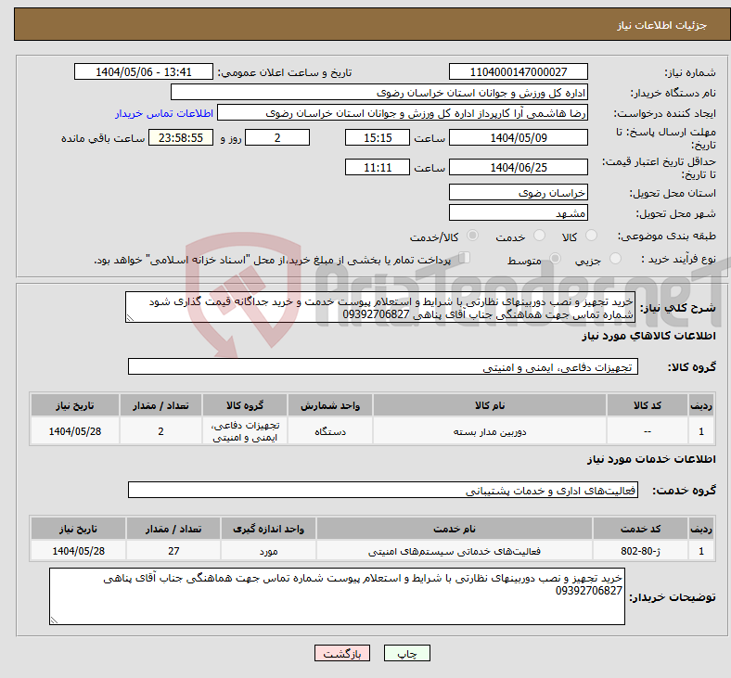Screen dimensions: 731x678
Task: Select the کالا/خدمت radio button
Action: (x=473, y=236)
